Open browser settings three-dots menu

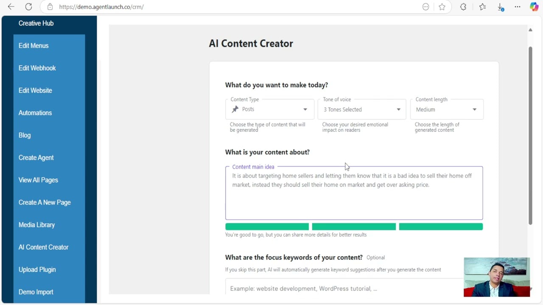518,7
